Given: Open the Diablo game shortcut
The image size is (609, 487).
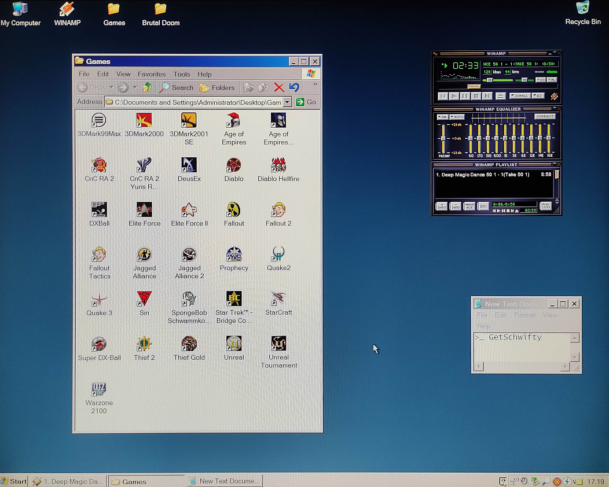Looking at the screenshot, I should (234, 166).
